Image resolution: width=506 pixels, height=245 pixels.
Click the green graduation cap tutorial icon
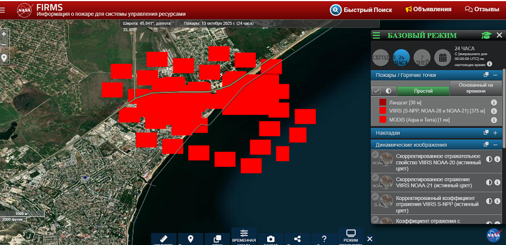pos(486,36)
